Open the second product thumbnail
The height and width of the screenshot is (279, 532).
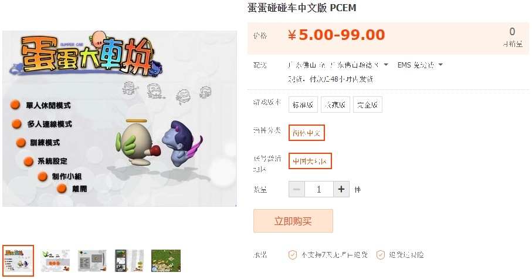click(55, 261)
